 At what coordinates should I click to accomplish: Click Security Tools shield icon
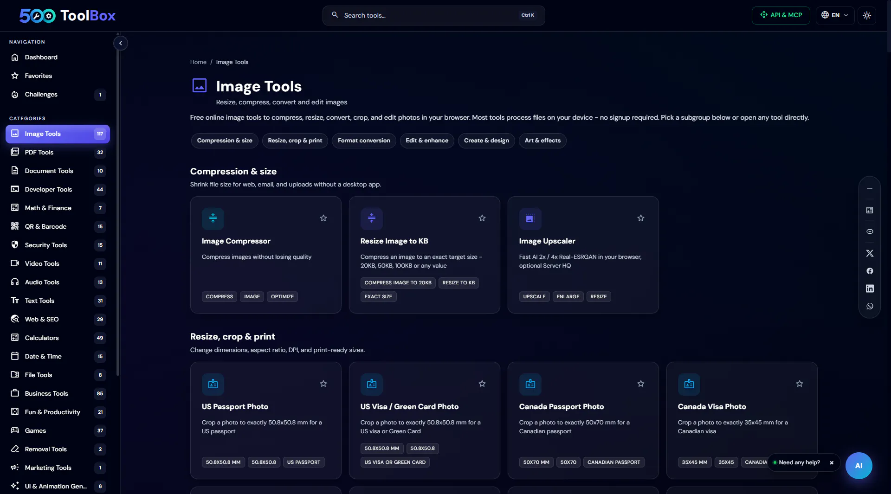(15, 245)
